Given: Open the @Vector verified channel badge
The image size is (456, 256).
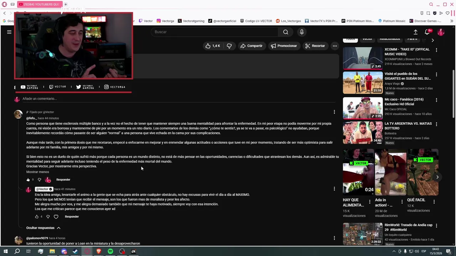Looking at the screenshot, I should [44, 189].
